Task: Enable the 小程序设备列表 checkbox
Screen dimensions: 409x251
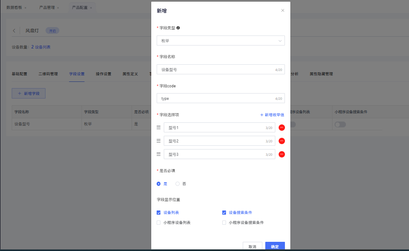Action: click(159, 223)
